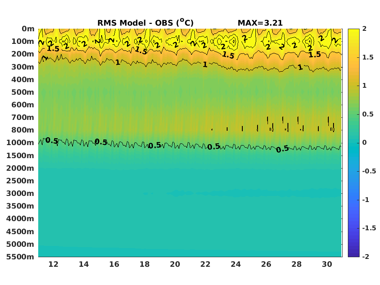Click the colorbar tick label "-1.5"
This screenshot has height=285, width=380.
point(369,228)
